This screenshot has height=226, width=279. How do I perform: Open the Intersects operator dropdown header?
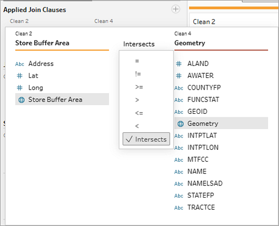tap(139, 44)
